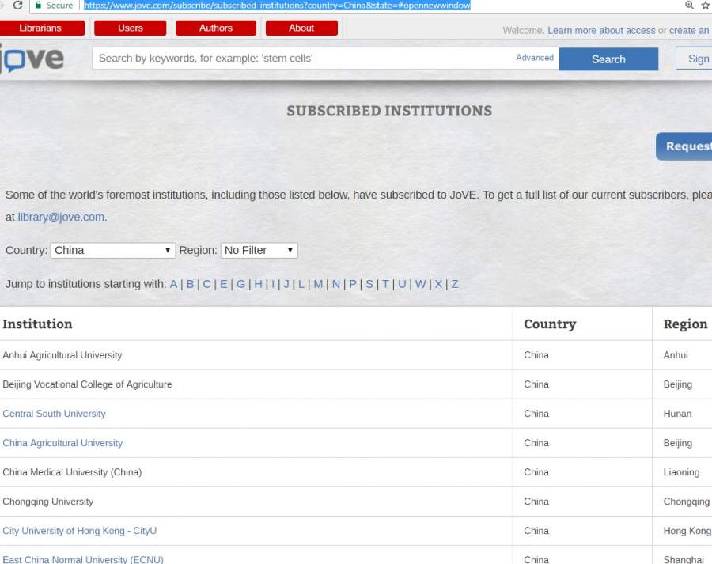This screenshot has height=564, width=712.
Task: Click the Subscribed Institutions heading
Action: 389,111
